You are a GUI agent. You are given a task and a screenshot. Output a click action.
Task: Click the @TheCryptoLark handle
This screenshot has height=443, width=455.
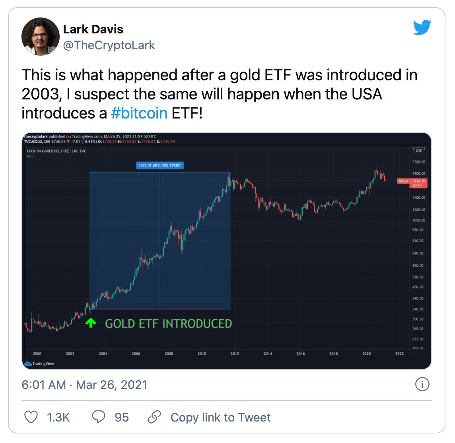(109, 45)
